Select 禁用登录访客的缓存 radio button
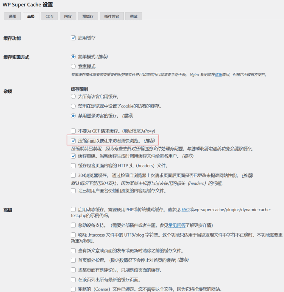 point(73,116)
